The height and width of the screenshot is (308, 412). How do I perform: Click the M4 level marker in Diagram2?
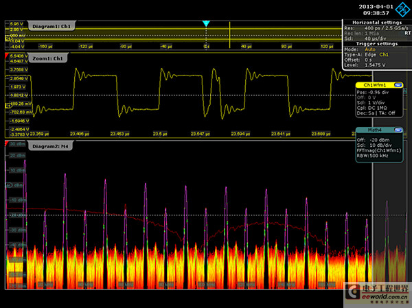coord(9,185)
